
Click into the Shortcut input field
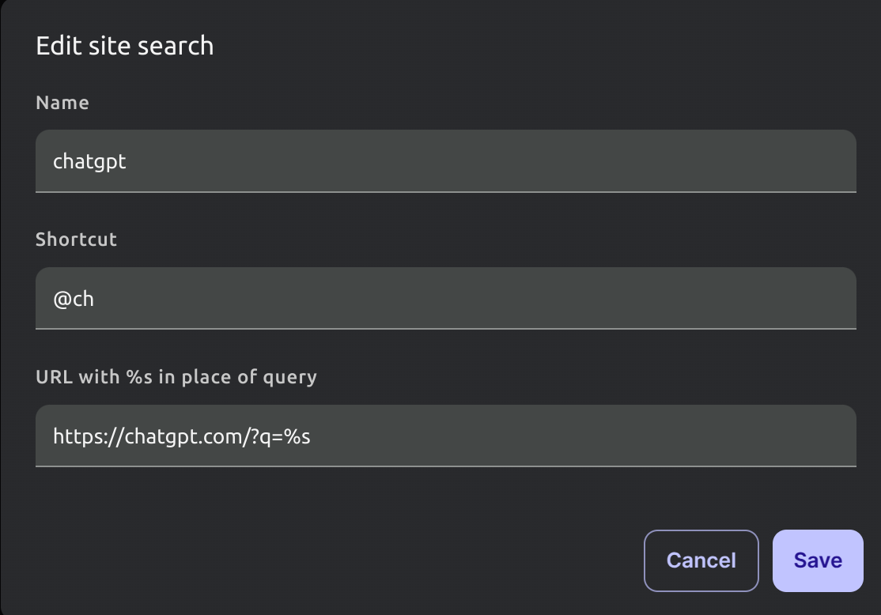(x=445, y=299)
